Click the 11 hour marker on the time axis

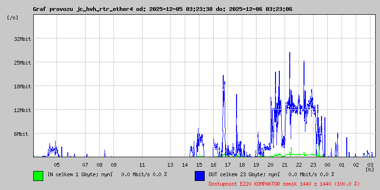(142, 164)
